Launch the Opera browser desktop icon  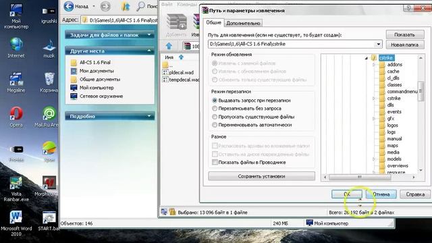16,117
